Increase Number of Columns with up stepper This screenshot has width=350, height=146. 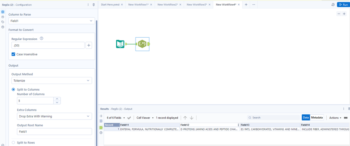(57, 99)
